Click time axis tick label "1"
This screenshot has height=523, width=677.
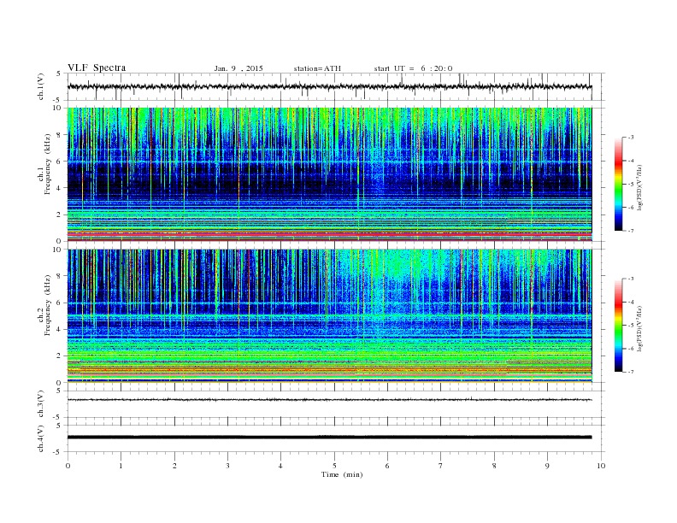121,466
